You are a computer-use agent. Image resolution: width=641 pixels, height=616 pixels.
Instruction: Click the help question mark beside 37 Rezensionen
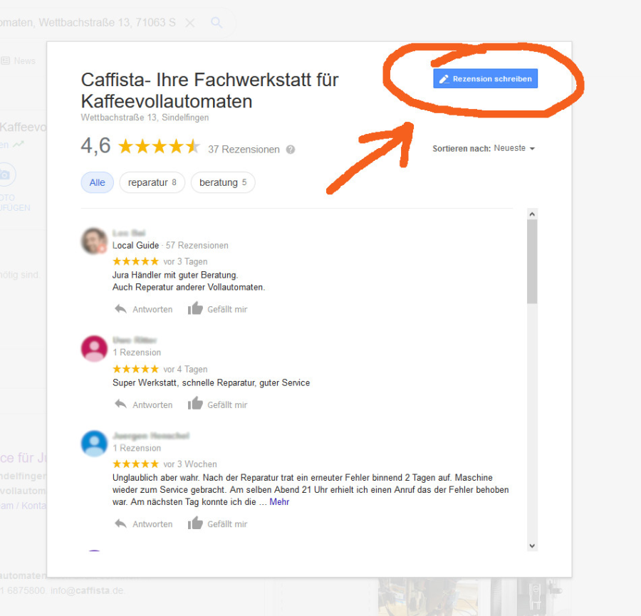point(291,150)
